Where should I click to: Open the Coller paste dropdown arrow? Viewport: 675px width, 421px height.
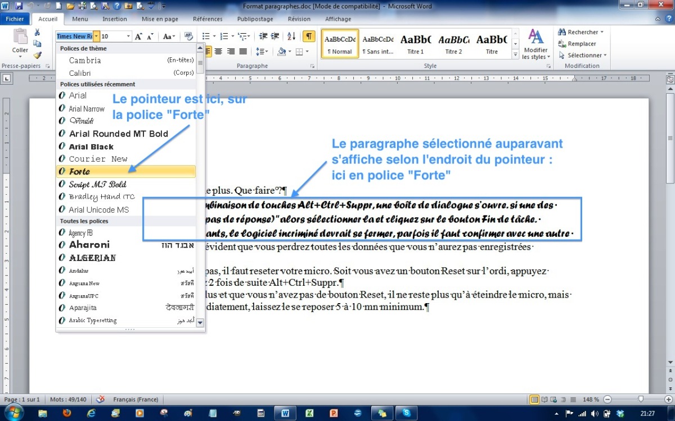20,56
